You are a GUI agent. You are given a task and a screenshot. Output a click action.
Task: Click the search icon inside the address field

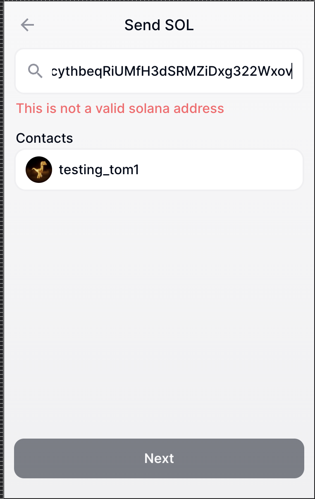[x=36, y=71]
